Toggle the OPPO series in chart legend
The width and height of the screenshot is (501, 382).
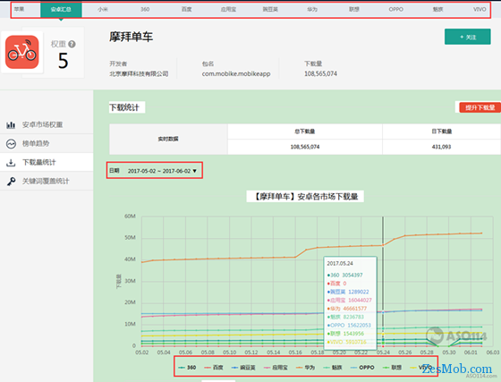point(362,368)
